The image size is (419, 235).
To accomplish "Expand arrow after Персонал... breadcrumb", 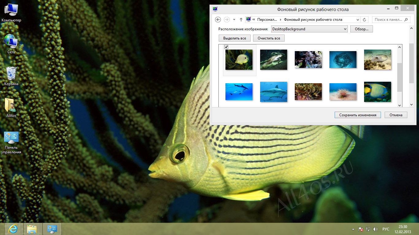I will [280, 20].
